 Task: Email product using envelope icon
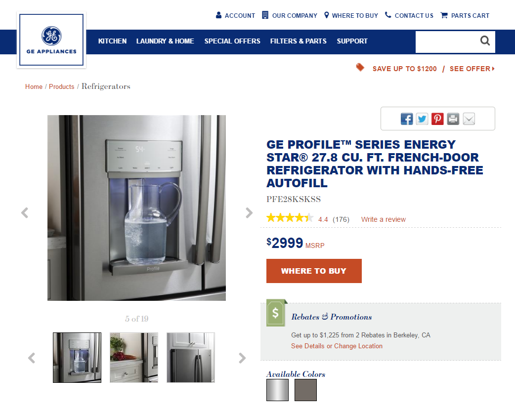(469, 119)
